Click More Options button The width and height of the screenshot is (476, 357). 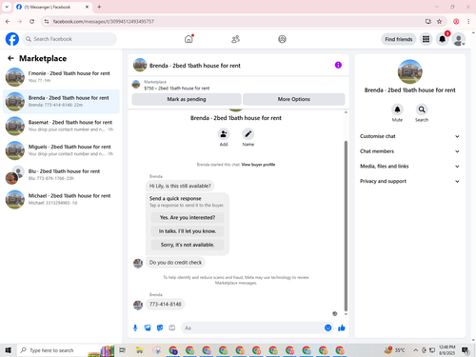tap(294, 99)
